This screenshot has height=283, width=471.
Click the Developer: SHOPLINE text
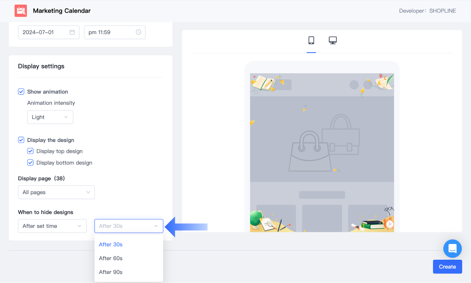(x=427, y=11)
